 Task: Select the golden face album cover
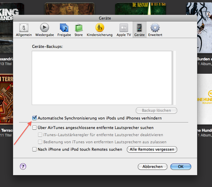point(70,9)
